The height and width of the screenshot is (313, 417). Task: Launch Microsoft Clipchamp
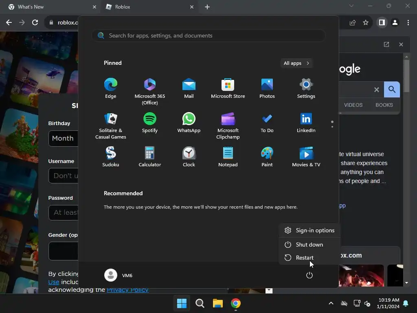(x=228, y=126)
